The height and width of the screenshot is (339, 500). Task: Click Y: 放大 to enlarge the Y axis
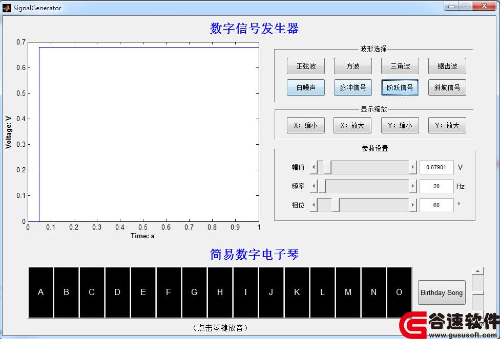tap(447, 125)
